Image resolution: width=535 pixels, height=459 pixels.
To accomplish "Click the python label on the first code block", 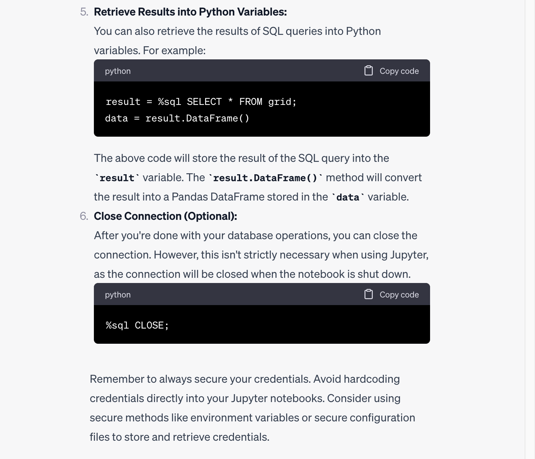I will click(x=117, y=71).
